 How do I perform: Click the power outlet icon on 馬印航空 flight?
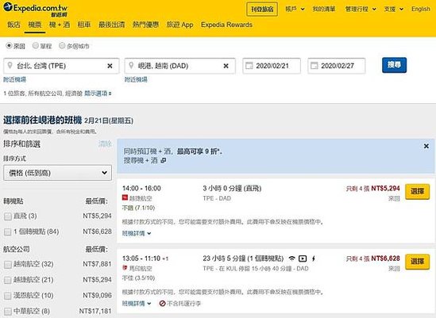pyautogui.click(x=314, y=259)
